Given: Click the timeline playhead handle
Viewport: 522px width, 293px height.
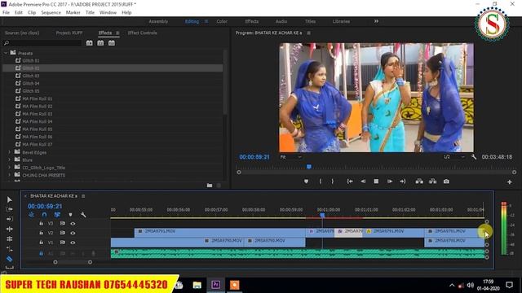Looking at the screenshot, I should pyautogui.click(x=322, y=215).
